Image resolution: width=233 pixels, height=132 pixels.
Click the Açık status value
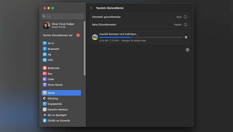179,17
